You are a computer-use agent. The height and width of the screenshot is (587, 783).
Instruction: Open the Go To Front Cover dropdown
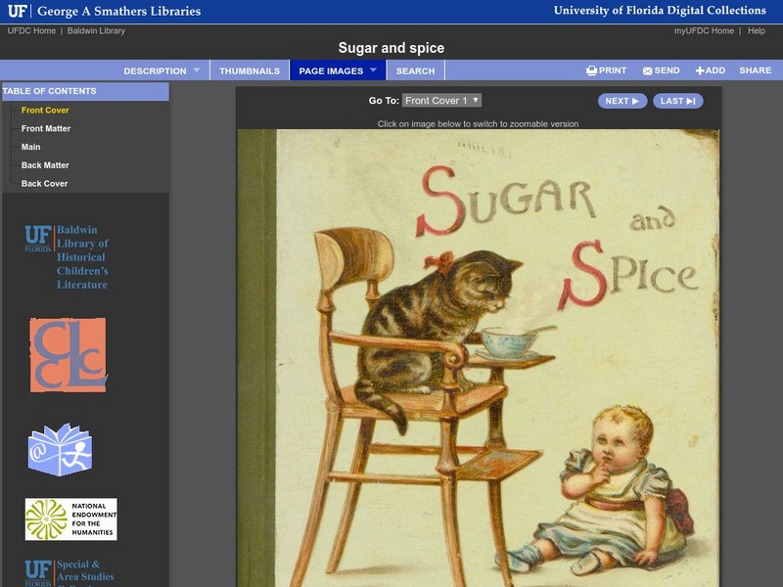[x=441, y=101]
